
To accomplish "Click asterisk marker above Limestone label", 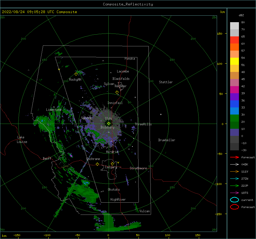I will click(54, 107).
